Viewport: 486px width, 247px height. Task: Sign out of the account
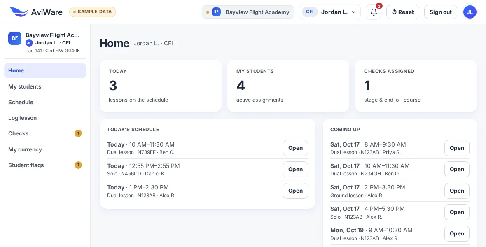pyautogui.click(x=440, y=12)
